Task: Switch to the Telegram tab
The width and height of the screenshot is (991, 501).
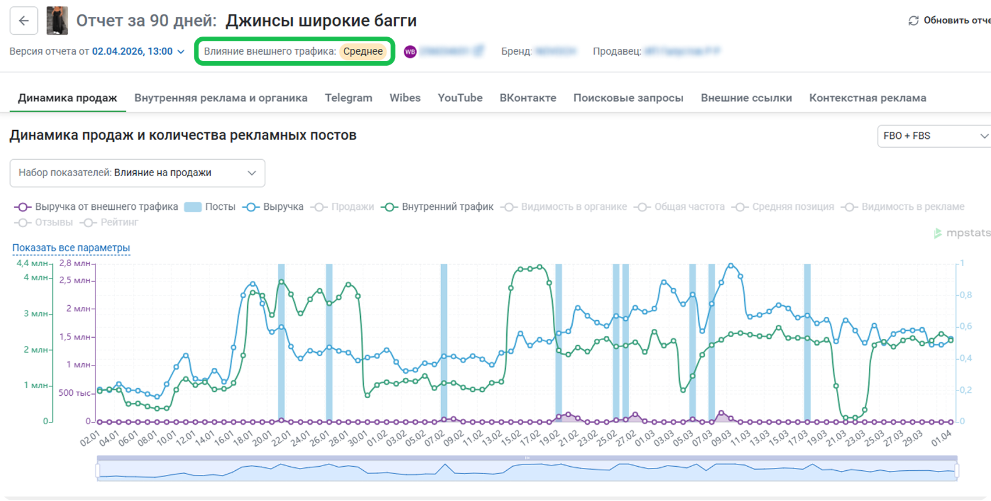Action: (348, 98)
